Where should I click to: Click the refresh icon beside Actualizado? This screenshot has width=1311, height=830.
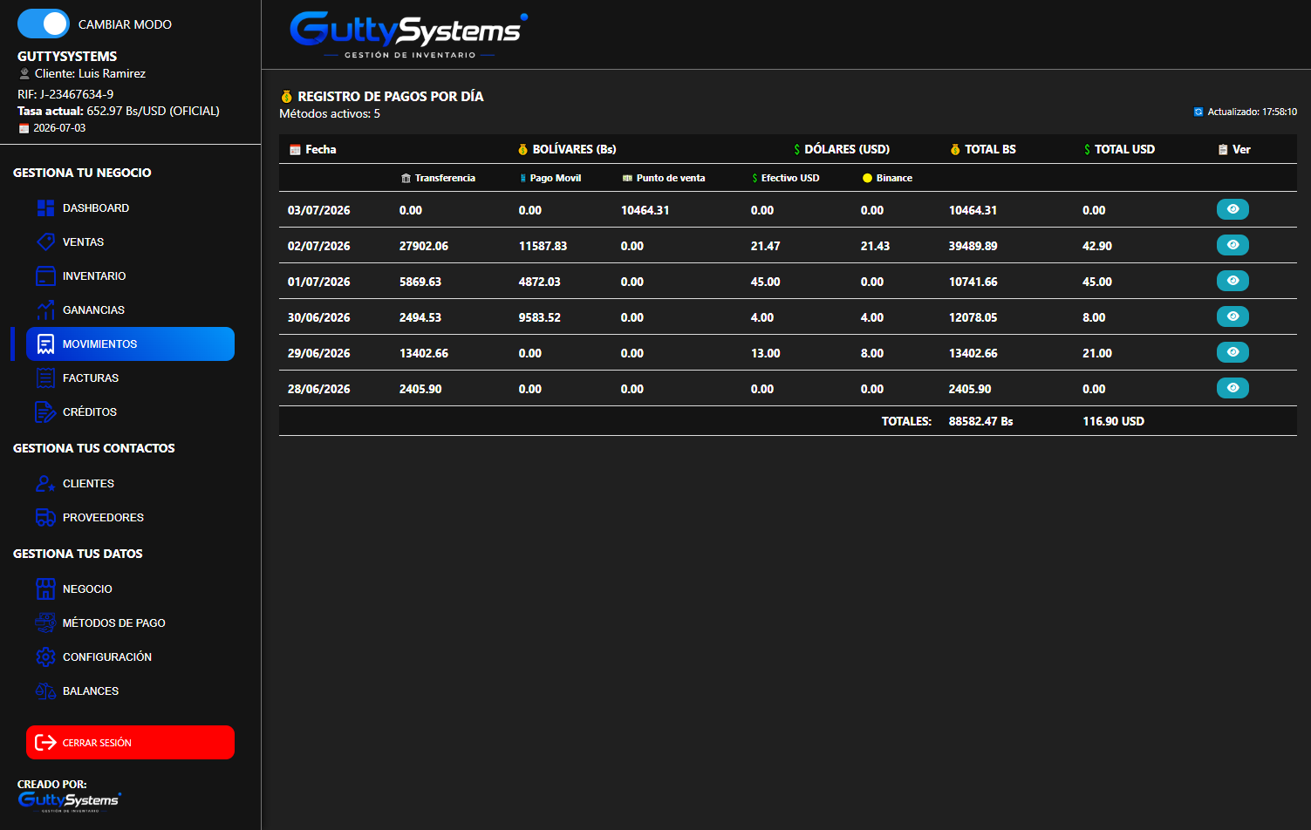(x=1198, y=112)
